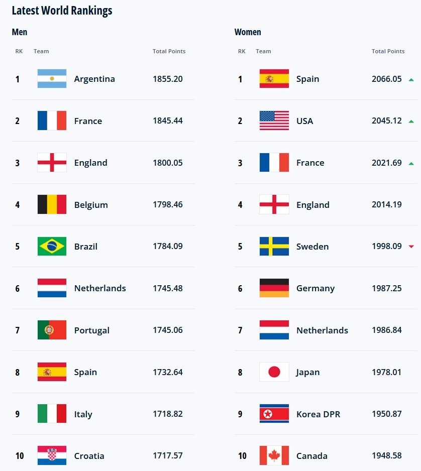Screen dimensions: 421x471
Task: Click green up arrow beside Spain's points
Action: pyautogui.click(x=411, y=79)
